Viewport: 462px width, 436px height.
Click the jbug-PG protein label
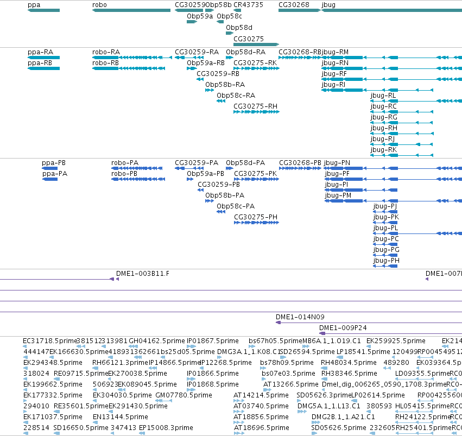(x=387, y=250)
